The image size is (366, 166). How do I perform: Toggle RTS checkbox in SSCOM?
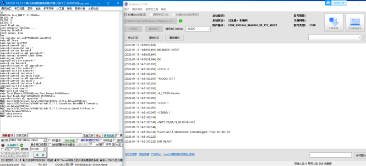click(x=2, y=149)
